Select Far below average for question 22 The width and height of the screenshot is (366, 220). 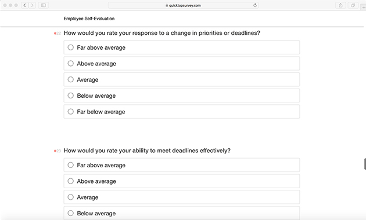click(182, 112)
